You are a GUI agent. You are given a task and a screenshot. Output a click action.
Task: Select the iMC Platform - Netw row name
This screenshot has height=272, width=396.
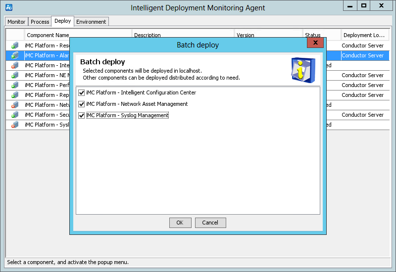47,105
